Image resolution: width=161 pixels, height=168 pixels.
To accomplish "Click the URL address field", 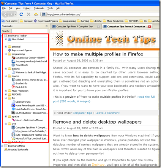I will coord(103,14).
